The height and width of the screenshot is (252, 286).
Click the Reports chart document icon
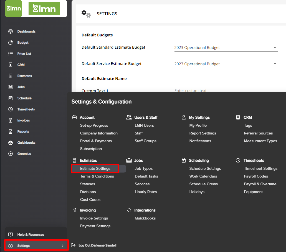(x=11, y=131)
